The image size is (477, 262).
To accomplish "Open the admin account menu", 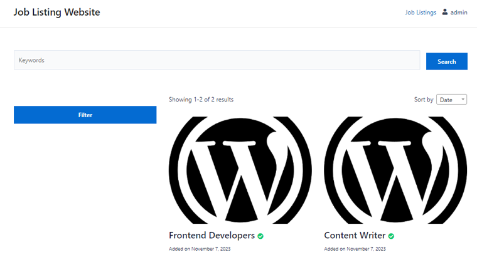I will click(454, 13).
